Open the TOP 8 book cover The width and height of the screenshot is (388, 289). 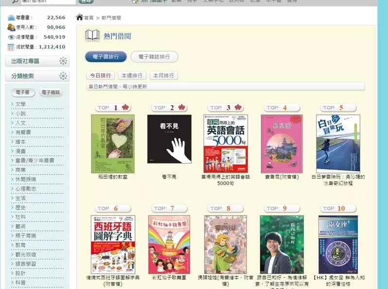[225, 245]
